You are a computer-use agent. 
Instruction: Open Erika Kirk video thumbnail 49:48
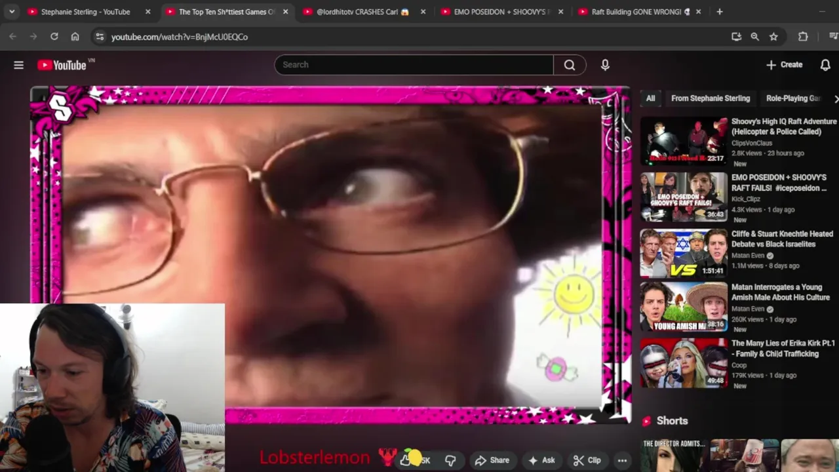pyautogui.click(x=684, y=363)
